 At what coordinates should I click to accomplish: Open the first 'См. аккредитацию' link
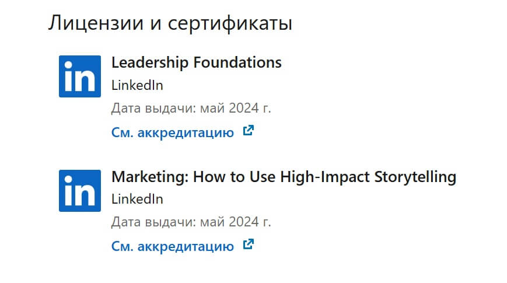172,132
